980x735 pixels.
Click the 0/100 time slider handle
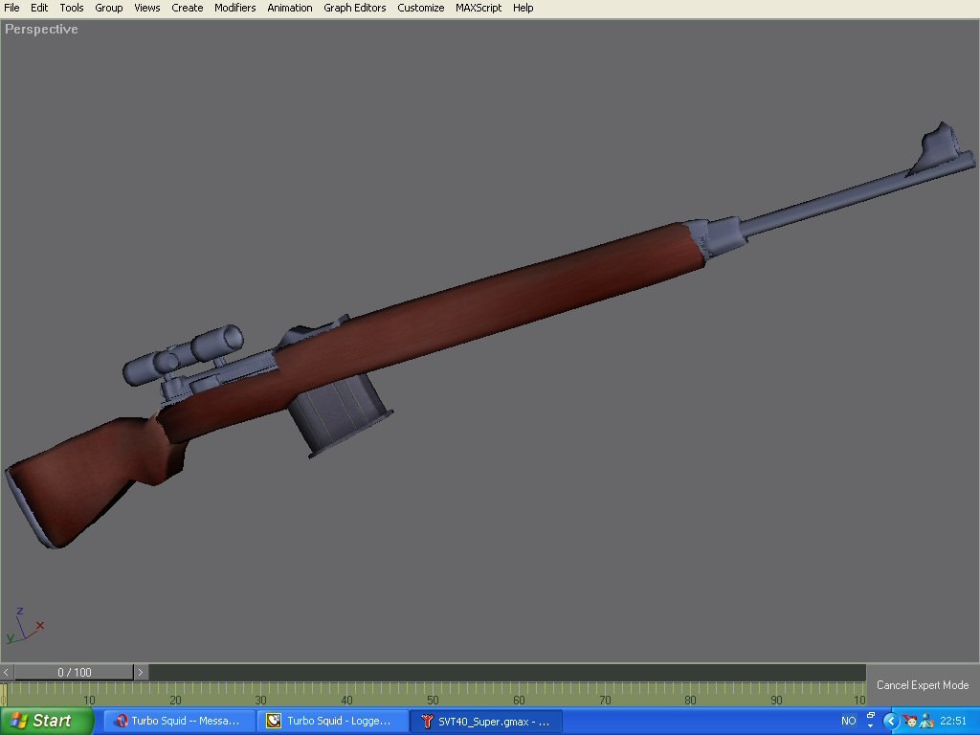pyautogui.click(x=72, y=672)
